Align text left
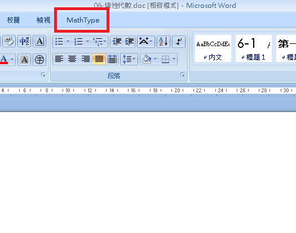Image resolution: width=296 pixels, height=233 pixels. [59, 59]
